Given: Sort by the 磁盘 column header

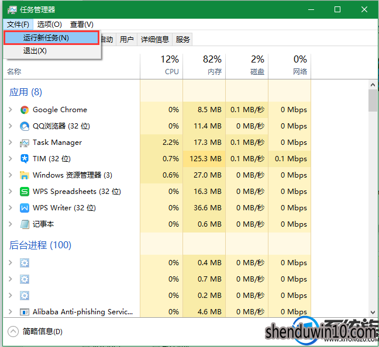Looking at the screenshot, I should point(247,65).
